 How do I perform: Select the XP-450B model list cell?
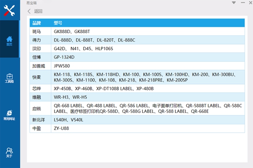tap(148, 89)
